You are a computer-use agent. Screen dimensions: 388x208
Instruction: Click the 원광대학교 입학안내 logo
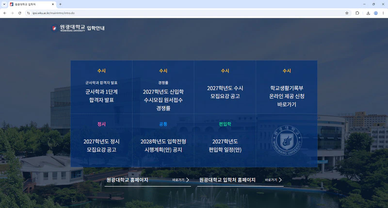coord(78,28)
